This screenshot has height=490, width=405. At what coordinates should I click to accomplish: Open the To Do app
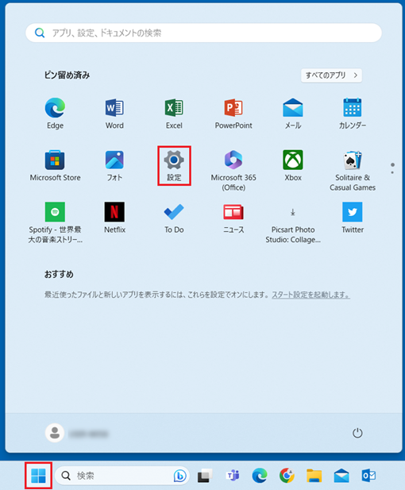coord(174,218)
